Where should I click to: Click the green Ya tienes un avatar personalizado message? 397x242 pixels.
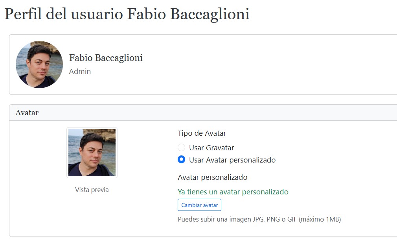(x=233, y=192)
